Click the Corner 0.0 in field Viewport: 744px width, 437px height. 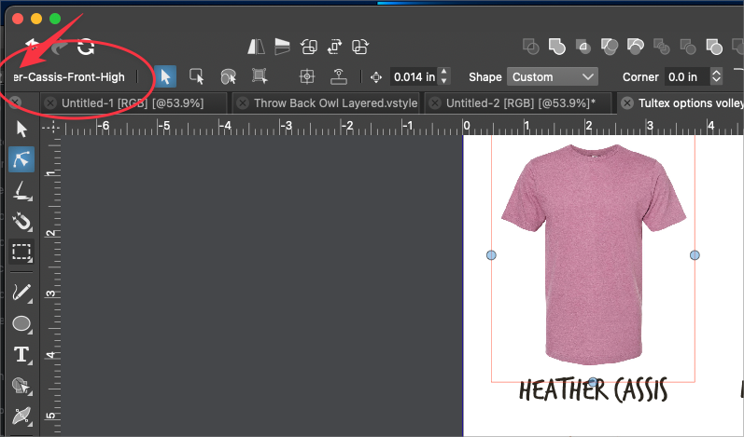[686, 76]
